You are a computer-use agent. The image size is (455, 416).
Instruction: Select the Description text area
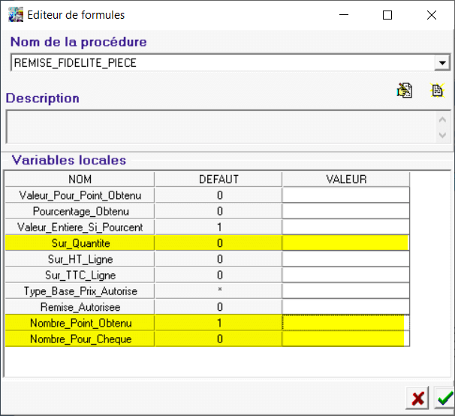click(219, 127)
